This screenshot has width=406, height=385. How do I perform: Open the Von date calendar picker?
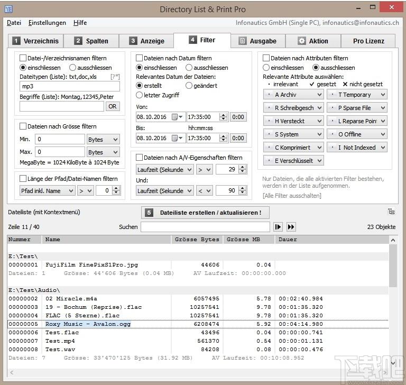point(178,117)
